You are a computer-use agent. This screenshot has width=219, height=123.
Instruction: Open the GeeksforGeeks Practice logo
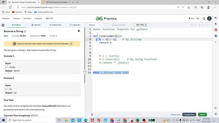tap(106, 18)
